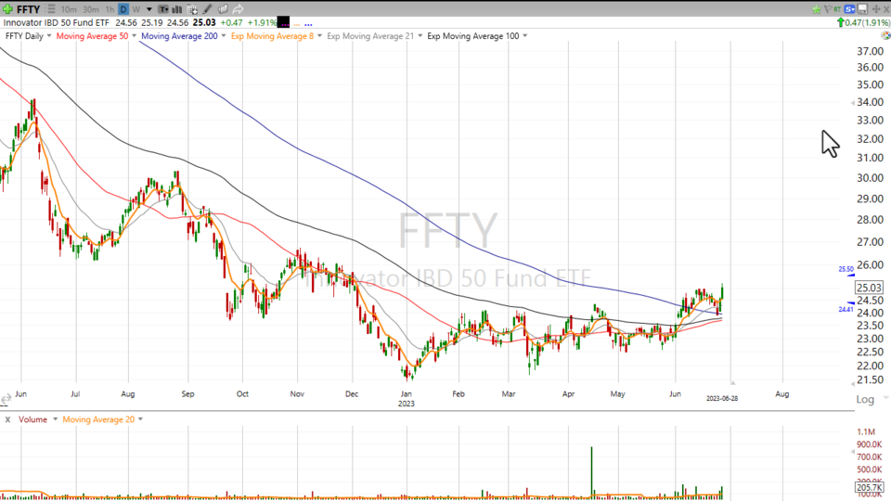This screenshot has width=891, height=501.
Task: Click the RT real-time indicator
Action: [x=837, y=9]
